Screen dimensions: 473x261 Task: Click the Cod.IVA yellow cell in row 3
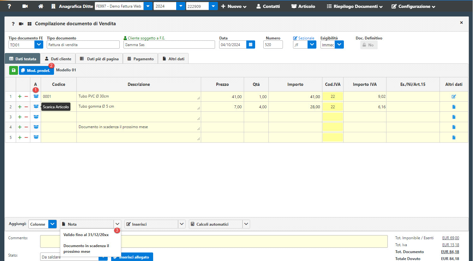point(332,117)
